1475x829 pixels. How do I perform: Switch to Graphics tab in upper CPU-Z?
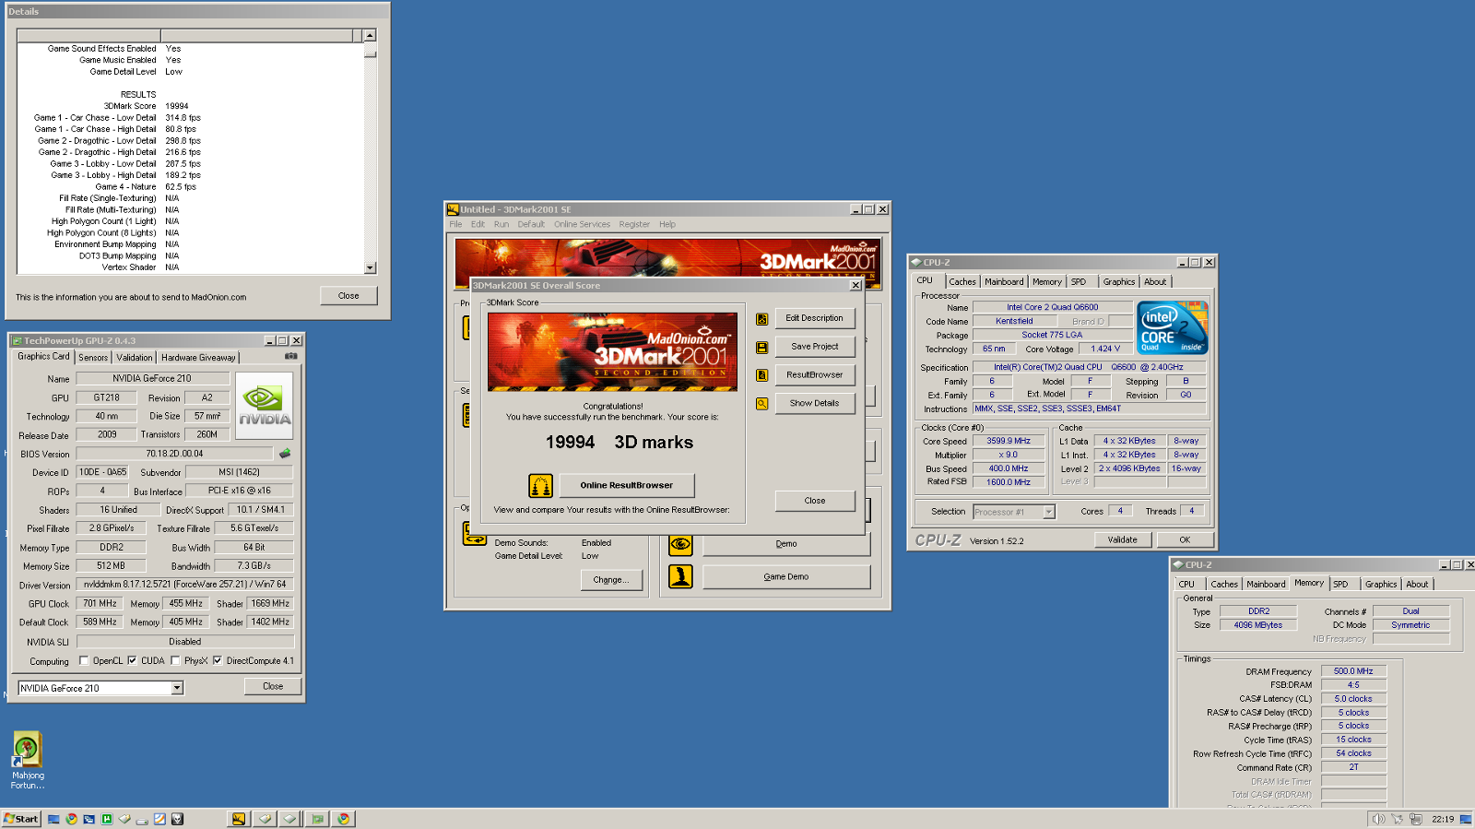[1119, 282]
